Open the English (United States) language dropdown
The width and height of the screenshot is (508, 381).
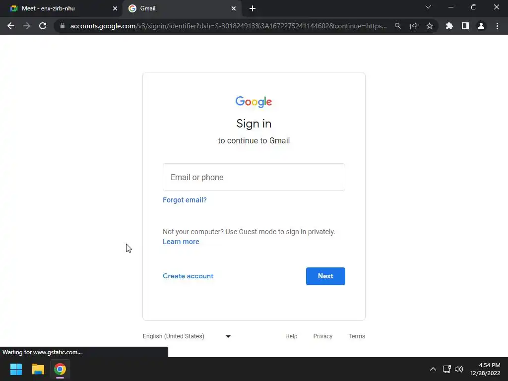(187, 336)
